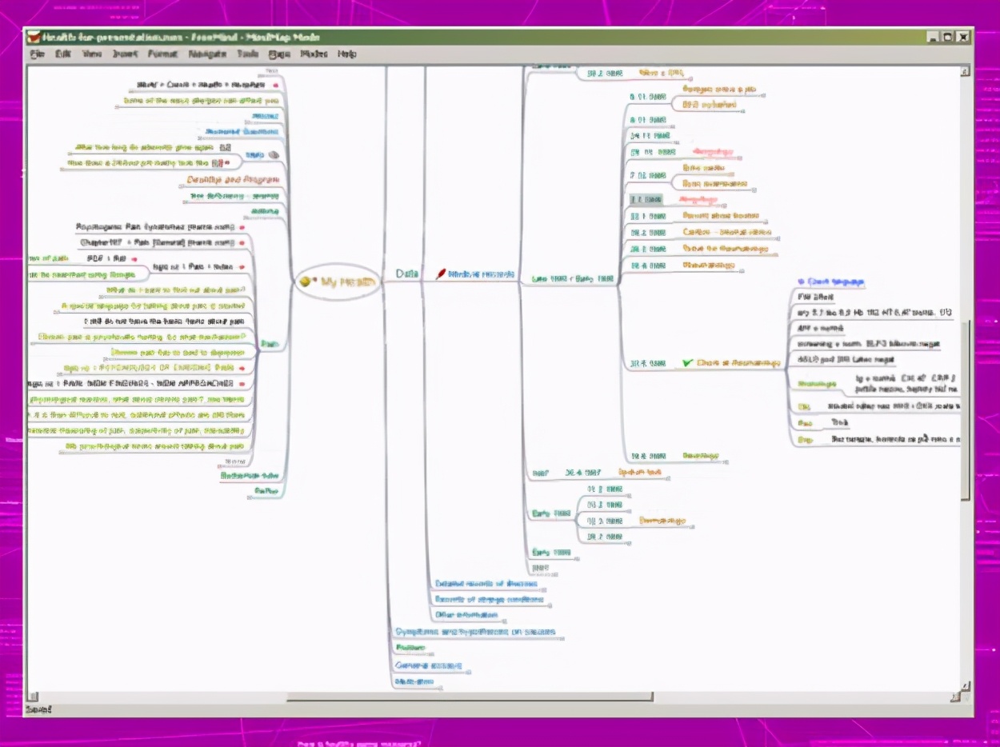
Task: Select the My Health root node
Action: coord(337,282)
